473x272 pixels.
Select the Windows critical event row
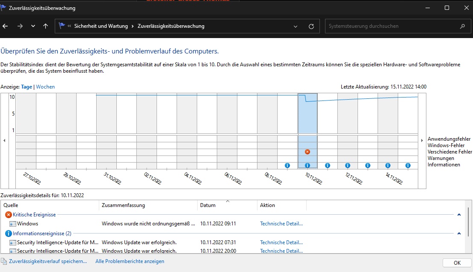pyautogui.click(x=232, y=224)
